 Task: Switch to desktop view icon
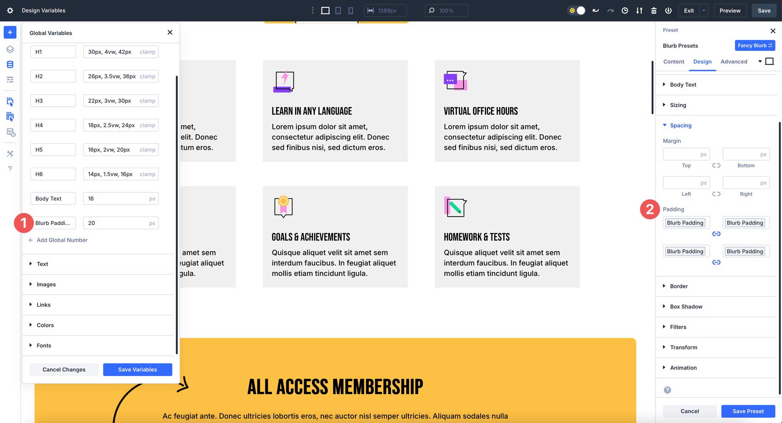click(325, 10)
